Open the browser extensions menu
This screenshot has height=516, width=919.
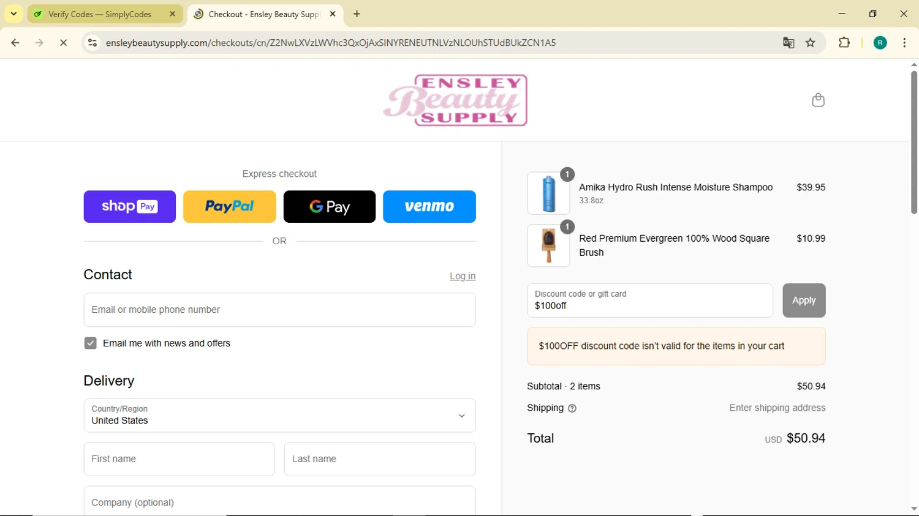[844, 43]
